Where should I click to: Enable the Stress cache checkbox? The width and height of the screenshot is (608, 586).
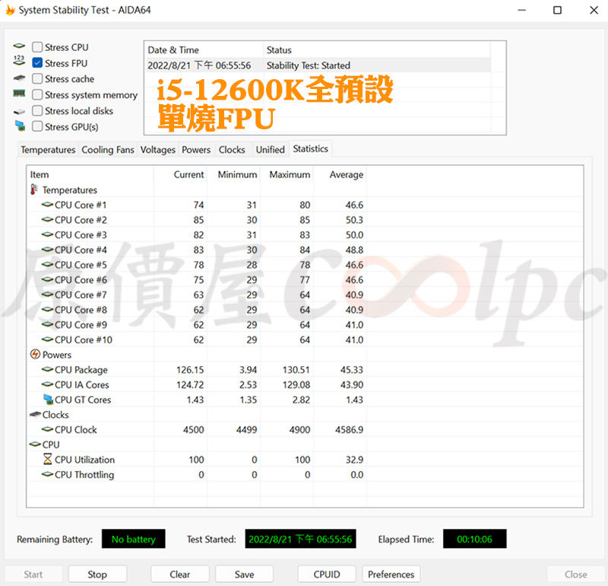click(x=37, y=79)
